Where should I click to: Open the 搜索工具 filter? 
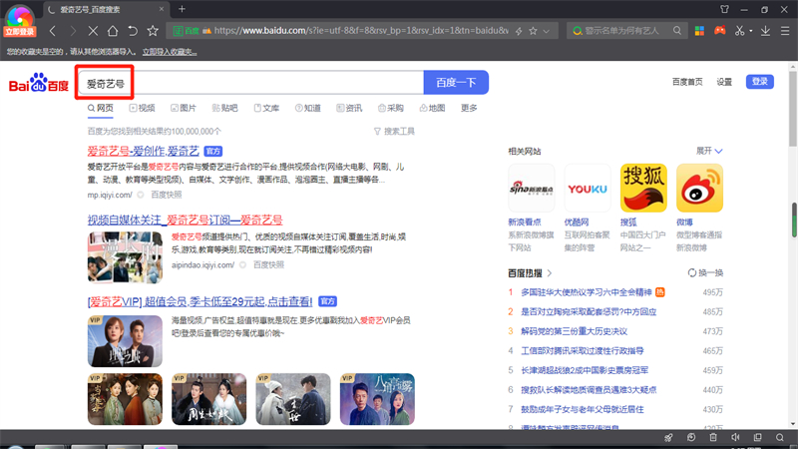click(394, 132)
